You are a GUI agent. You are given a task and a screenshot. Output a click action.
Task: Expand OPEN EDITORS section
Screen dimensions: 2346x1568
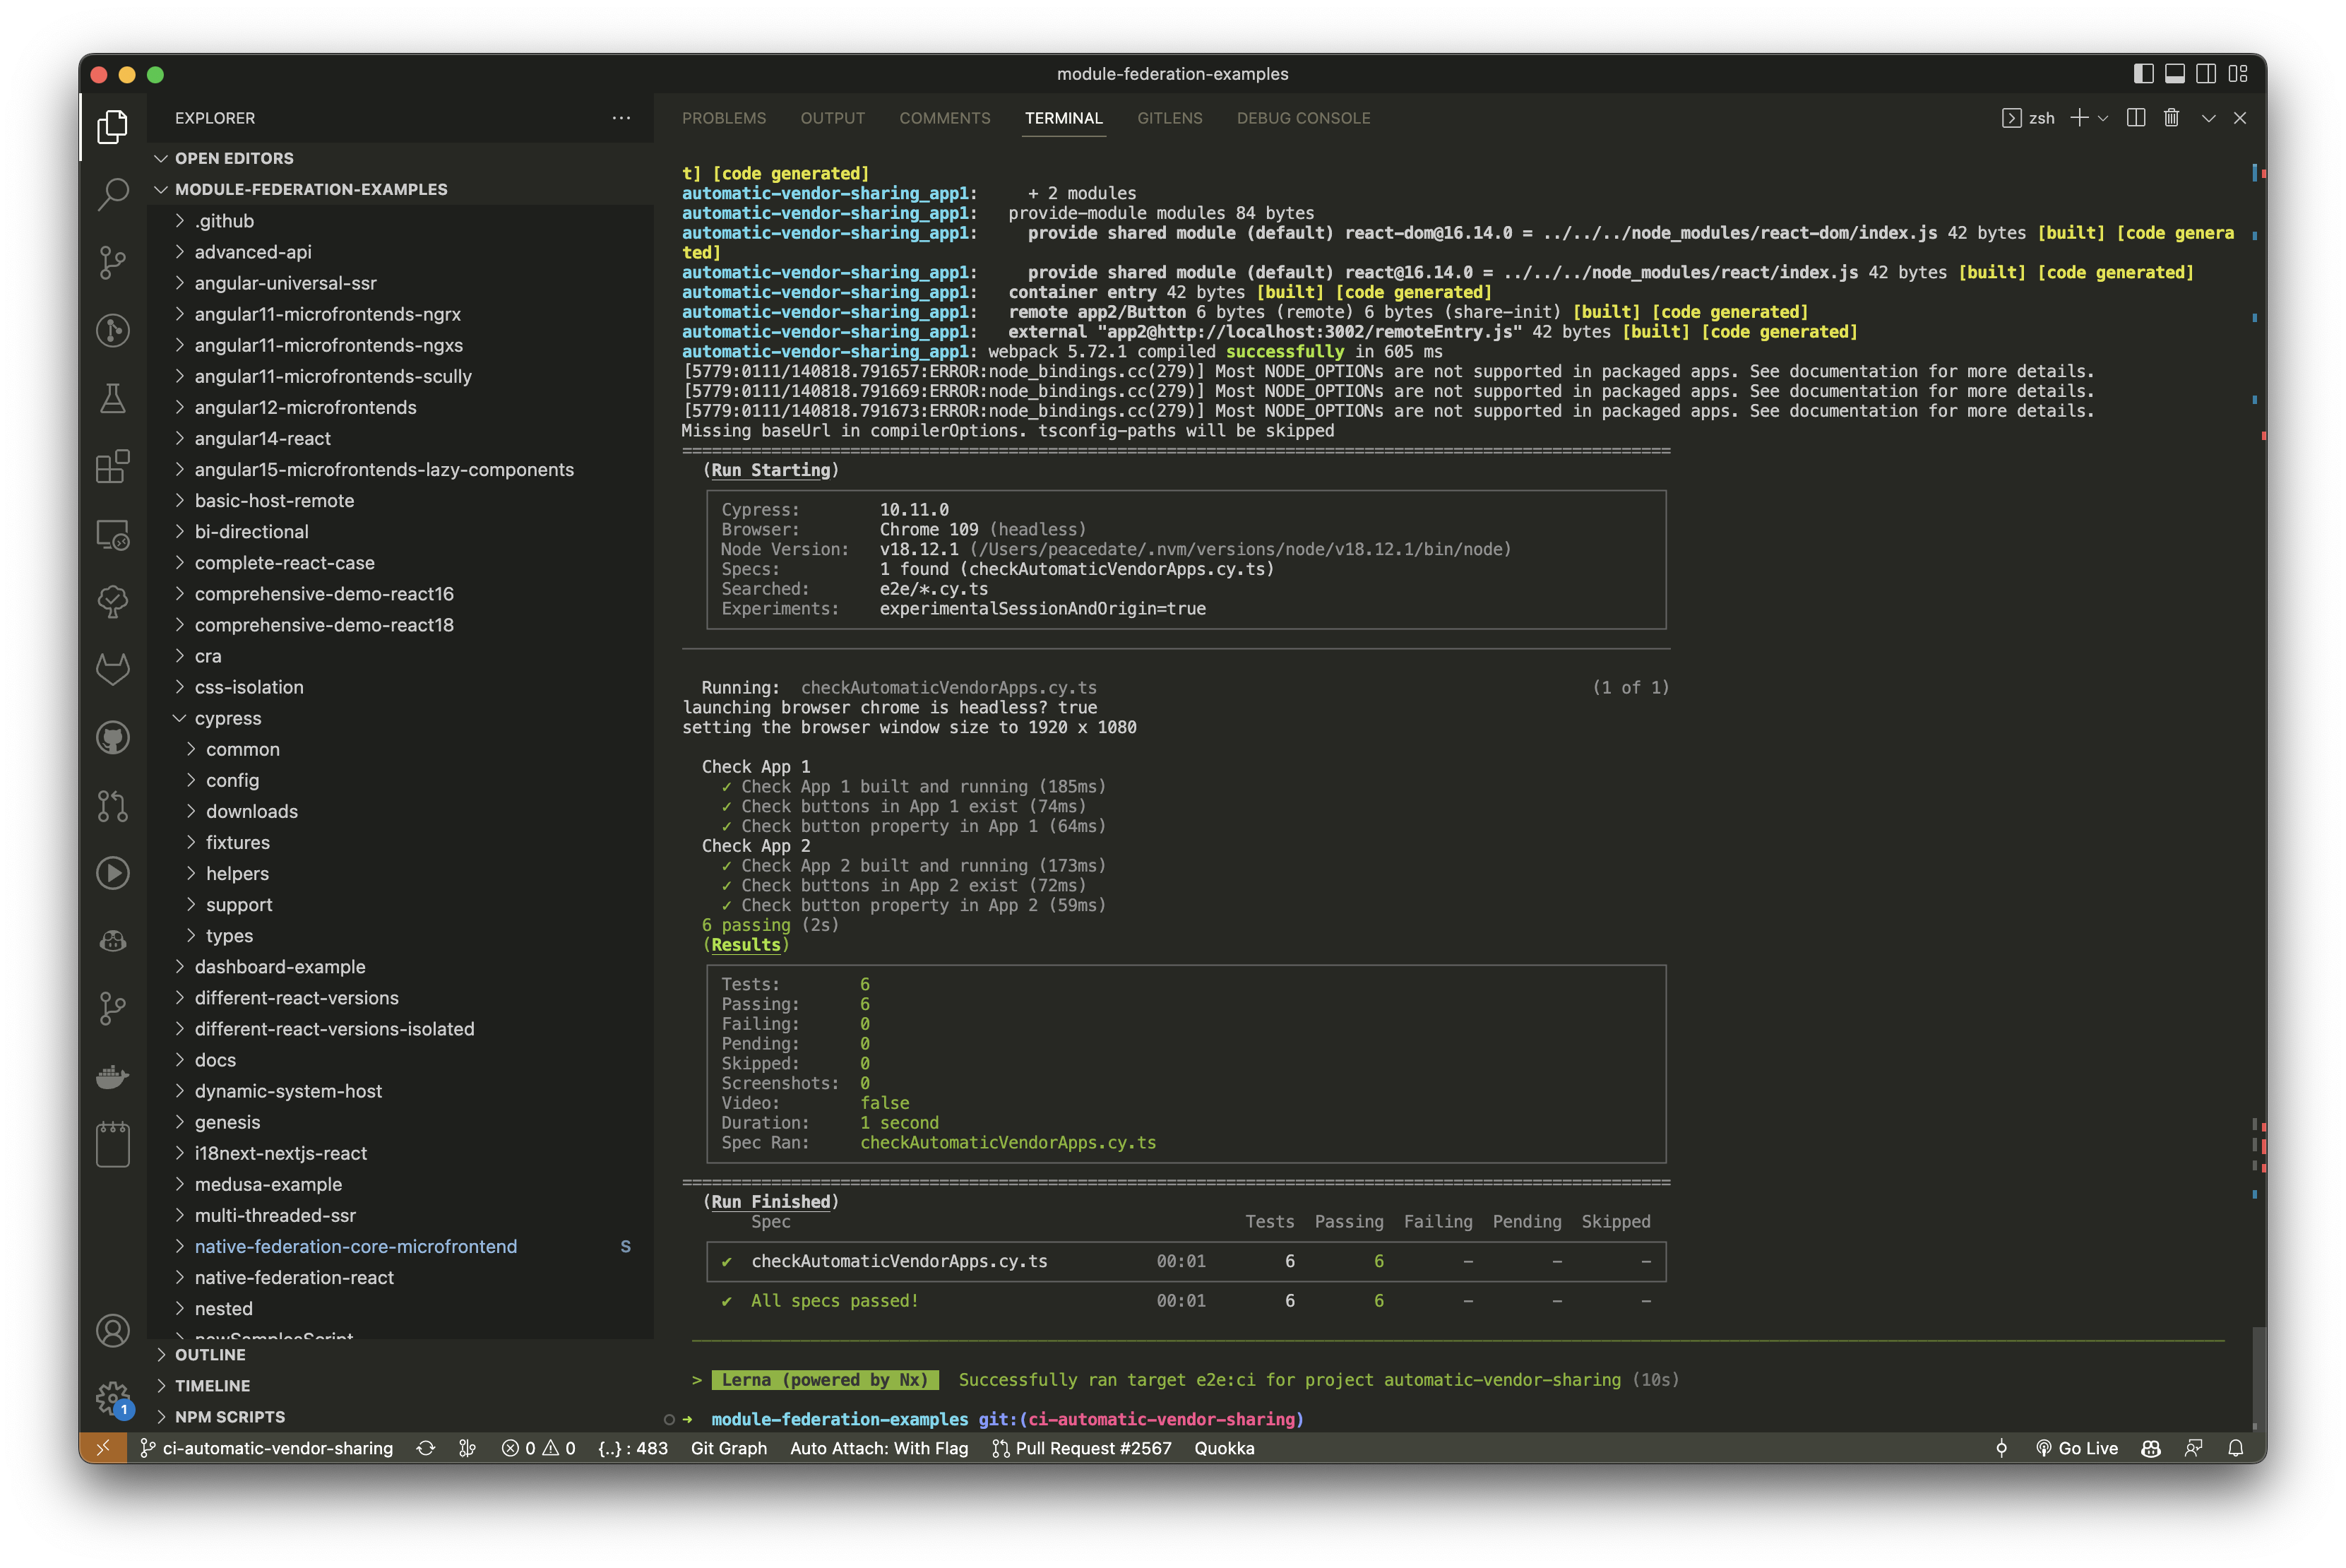click(400, 158)
